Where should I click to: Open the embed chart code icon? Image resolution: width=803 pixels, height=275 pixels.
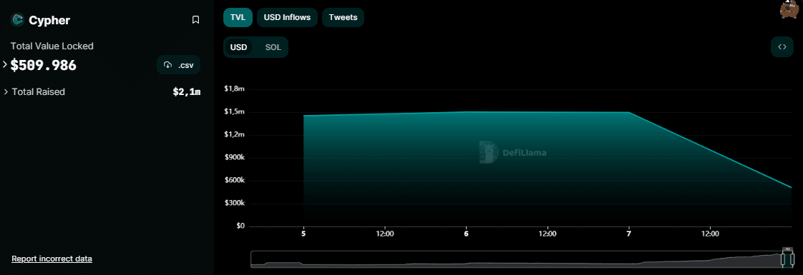pos(782,47)
